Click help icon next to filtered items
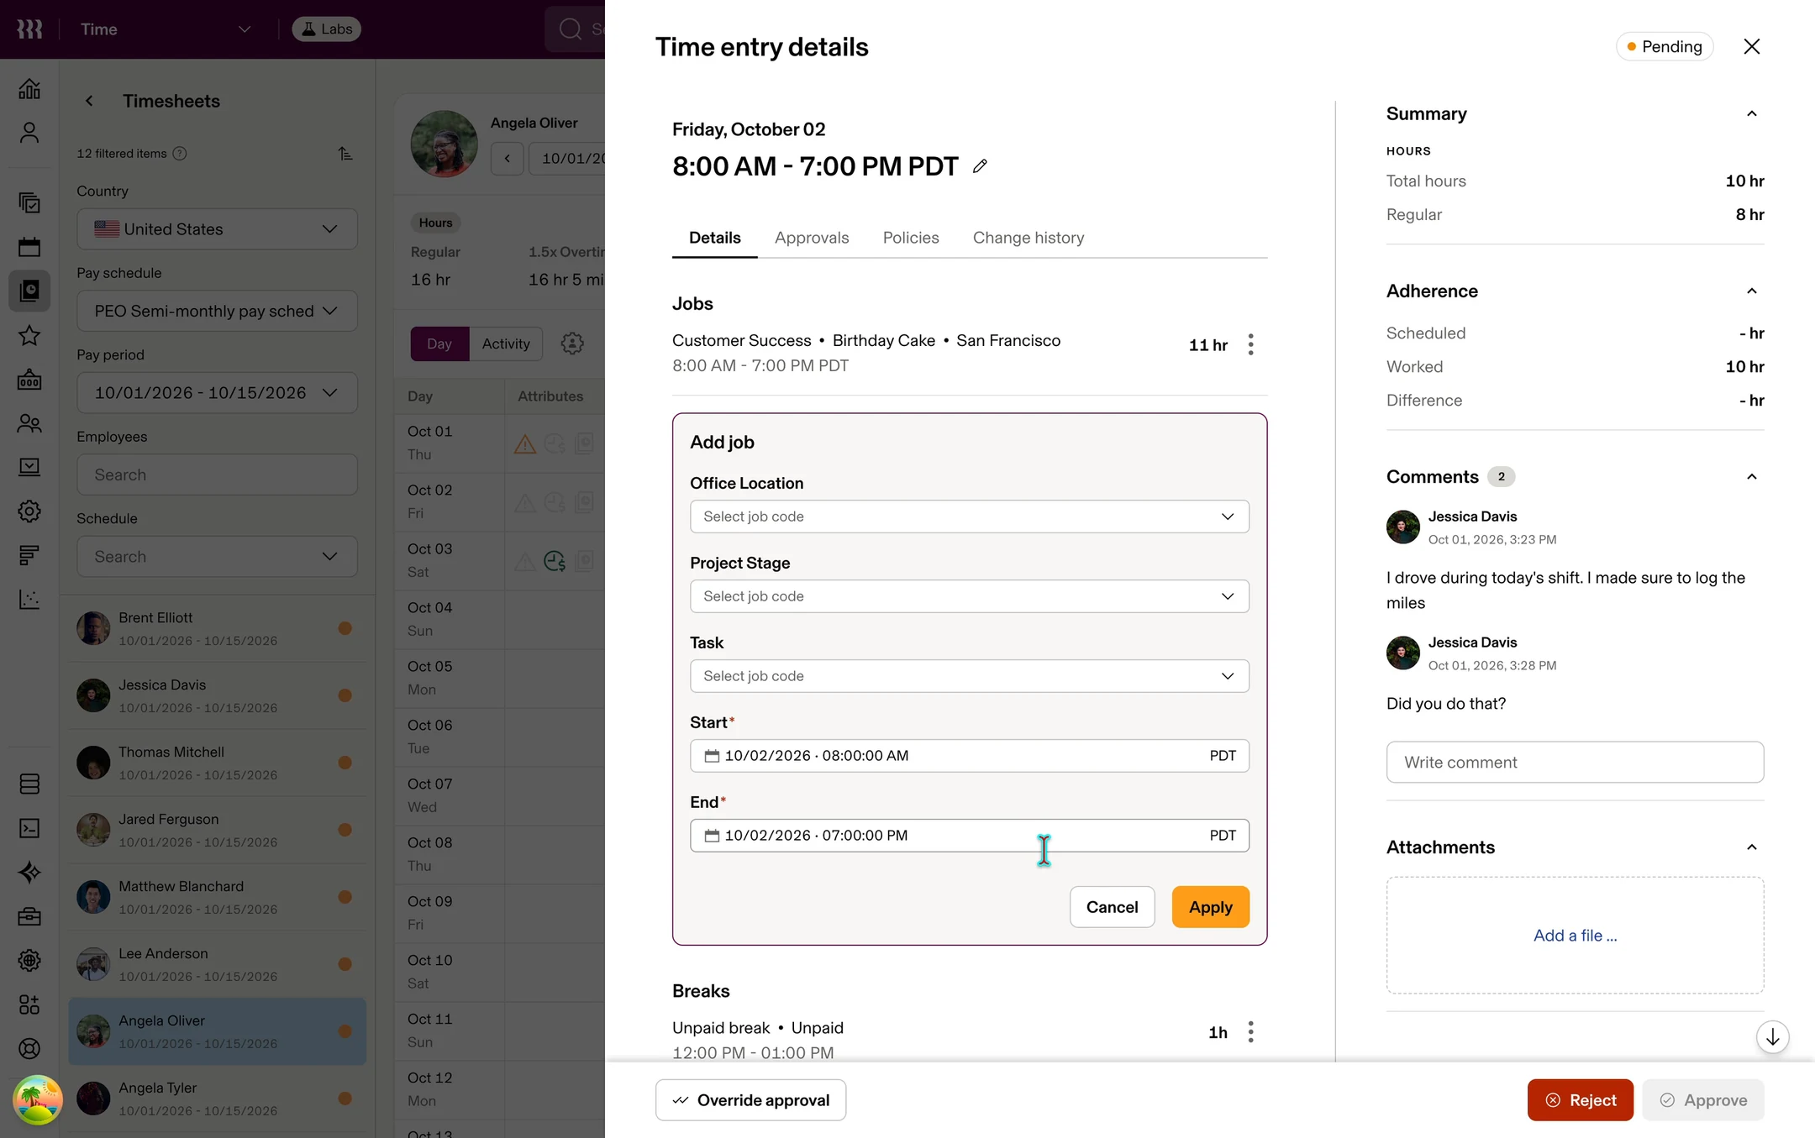The image size is (1815, 1138). point(180,154)
